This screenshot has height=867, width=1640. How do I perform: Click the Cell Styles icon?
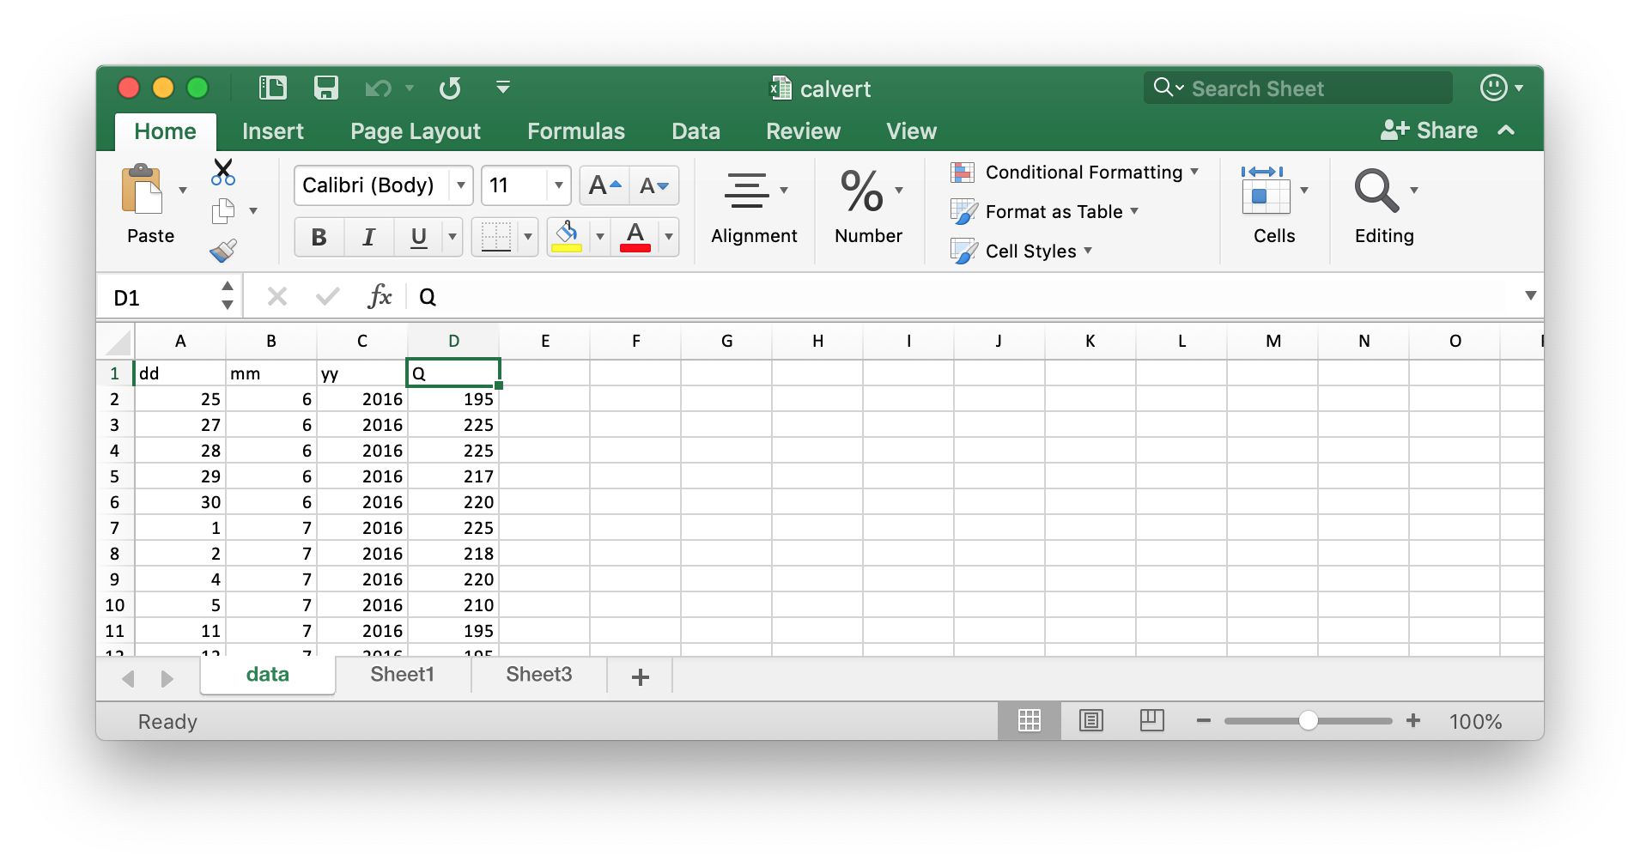(x=963, y=251)
